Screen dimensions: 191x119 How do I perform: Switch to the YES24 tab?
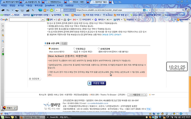79,2
